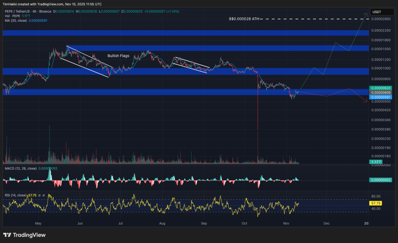Click the gray 0.00000606 price tag
Screen dimensions: 398x243
[381, 92]
